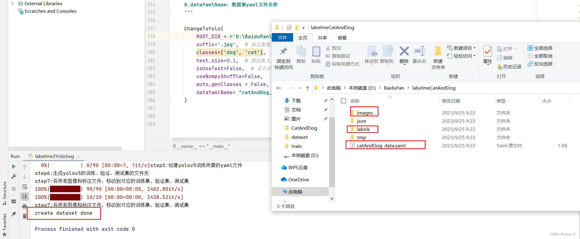Collapse code fold marker at line 386

[169, 100]
